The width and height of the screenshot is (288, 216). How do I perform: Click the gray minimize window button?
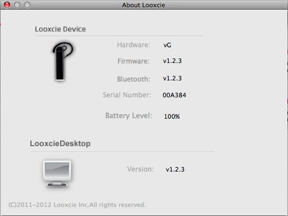pyautogui.click(x=17, y=4)
